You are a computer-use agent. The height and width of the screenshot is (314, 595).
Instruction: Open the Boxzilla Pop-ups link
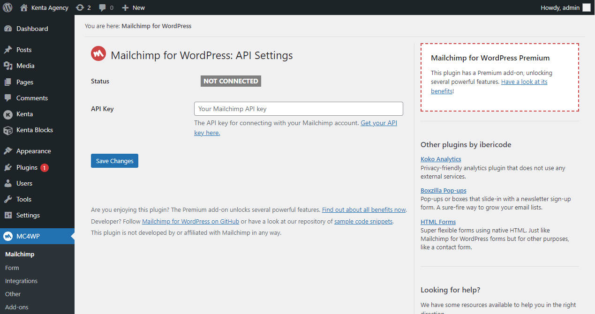[x=444, y=191]
